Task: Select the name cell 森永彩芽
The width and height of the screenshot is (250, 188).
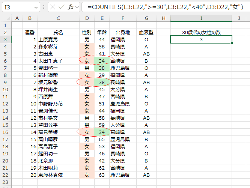Action: [58, 47]
